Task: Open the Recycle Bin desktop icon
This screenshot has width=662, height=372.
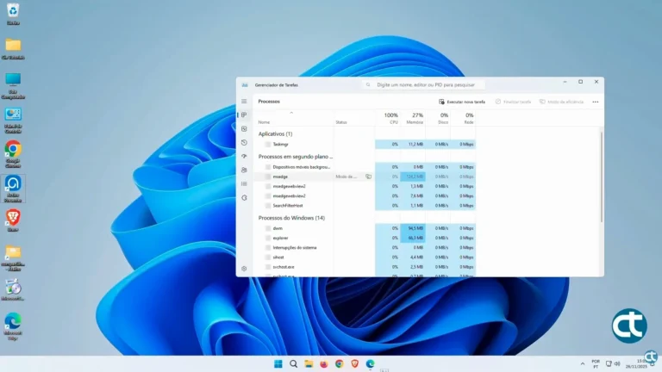Action: tap(13, 14)
